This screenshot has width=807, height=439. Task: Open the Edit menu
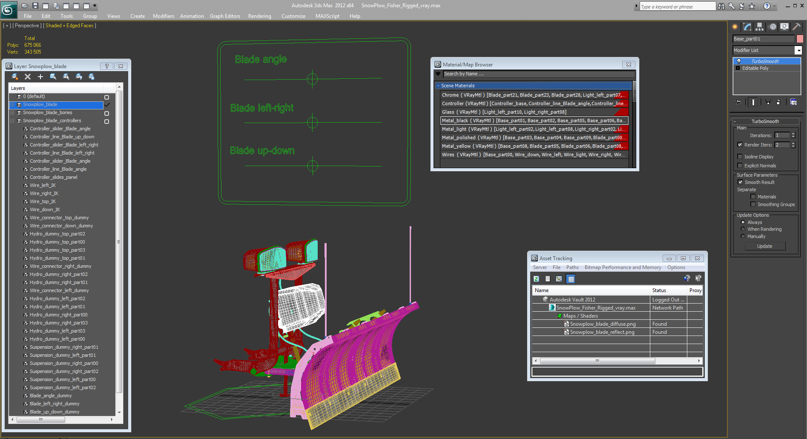click(46, 16)
